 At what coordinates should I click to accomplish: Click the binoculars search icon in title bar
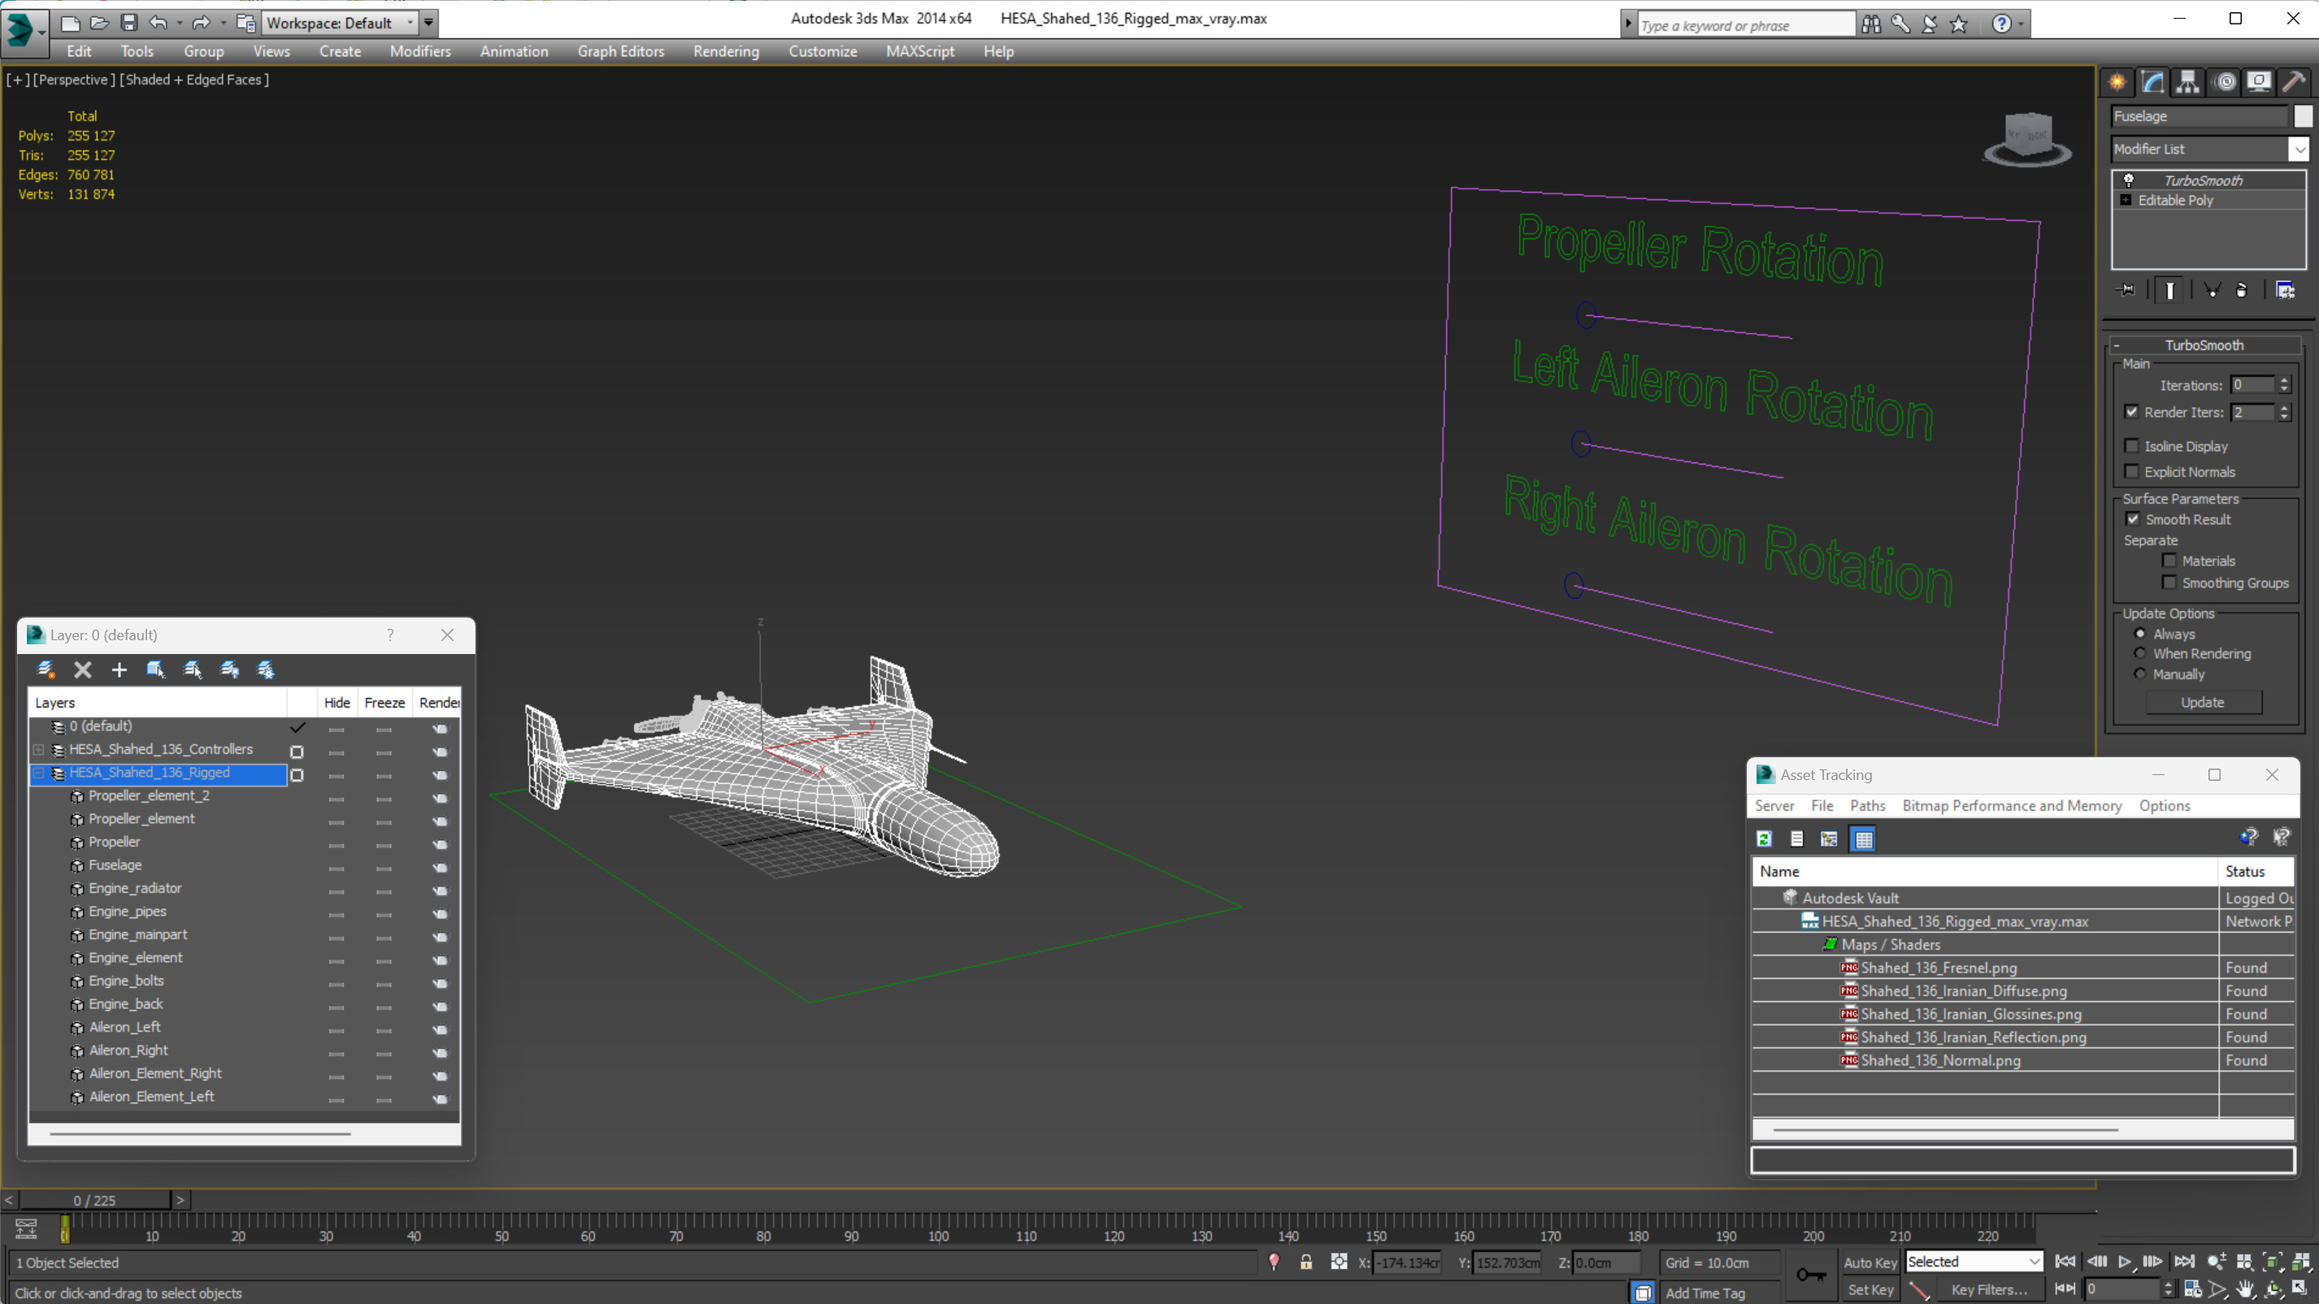tap(1872, 24)
